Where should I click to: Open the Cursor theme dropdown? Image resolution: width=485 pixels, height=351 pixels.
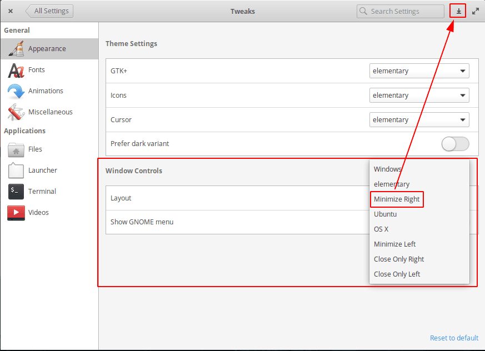pos(419,119)
